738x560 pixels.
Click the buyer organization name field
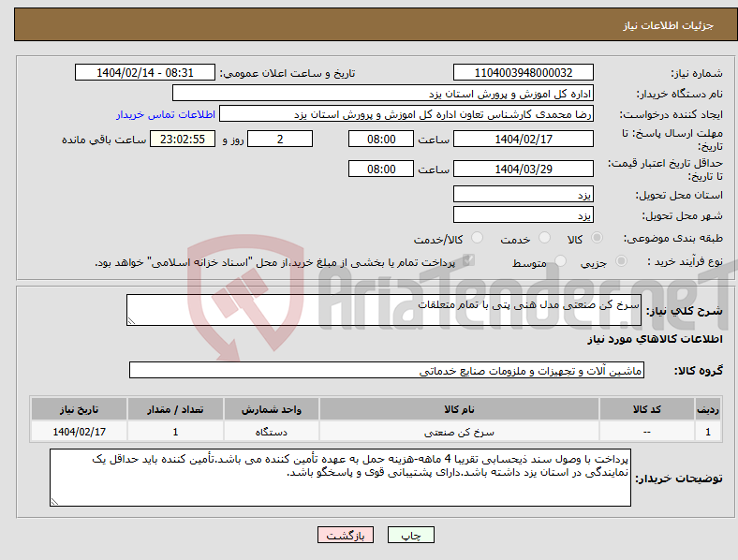[x=383, y=93]
